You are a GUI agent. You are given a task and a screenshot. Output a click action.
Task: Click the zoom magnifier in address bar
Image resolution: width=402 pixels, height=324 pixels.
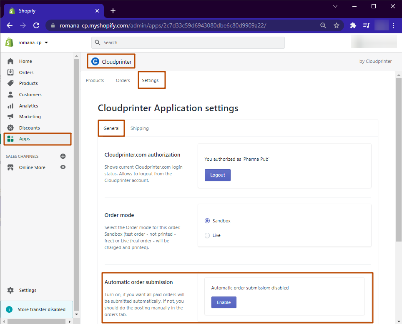[x=323, y=25]
